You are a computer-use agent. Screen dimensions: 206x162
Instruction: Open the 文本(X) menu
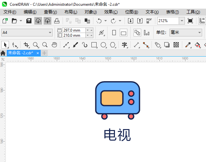[x=152, y=12]
